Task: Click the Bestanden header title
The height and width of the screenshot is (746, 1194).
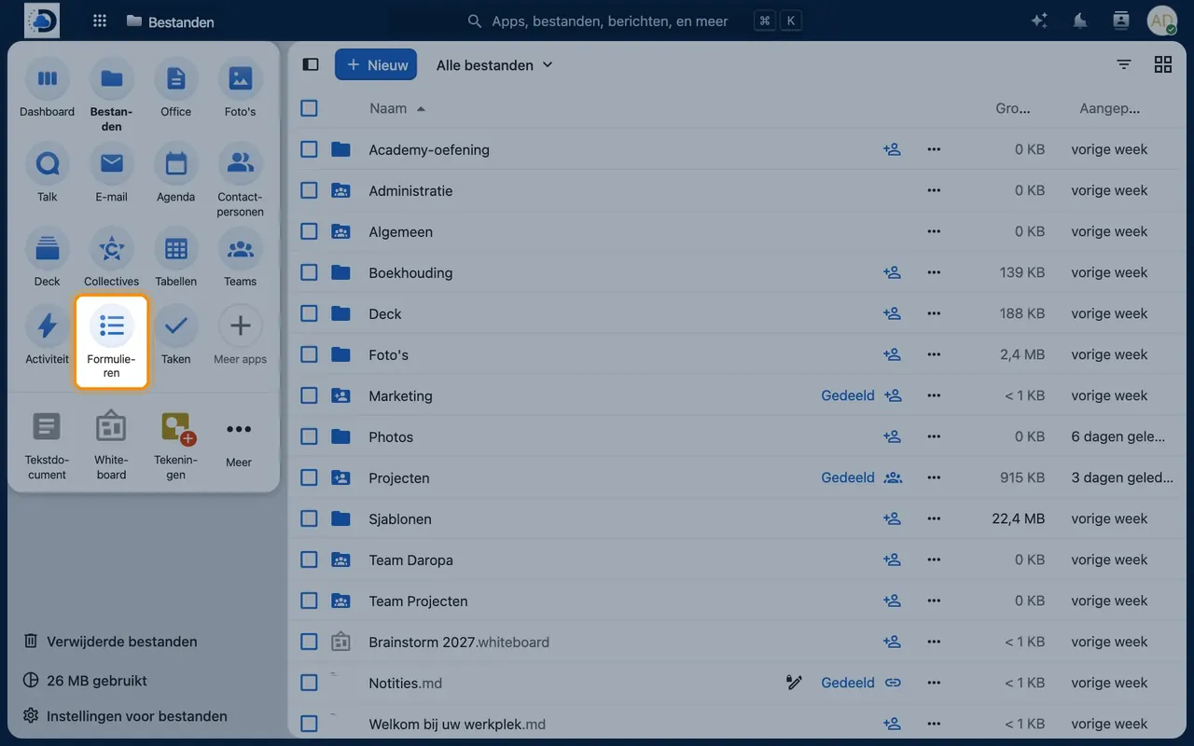Action: pyautogui.click(x=170, y=21)
